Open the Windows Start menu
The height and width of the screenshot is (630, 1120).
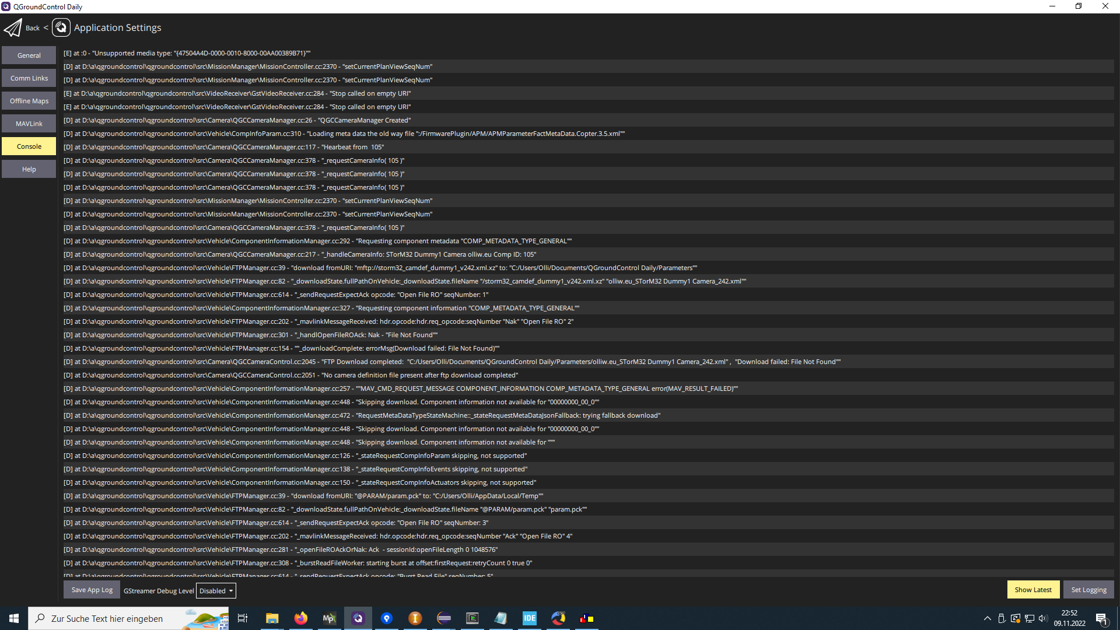pyautogui.click(x=14, y=618)
